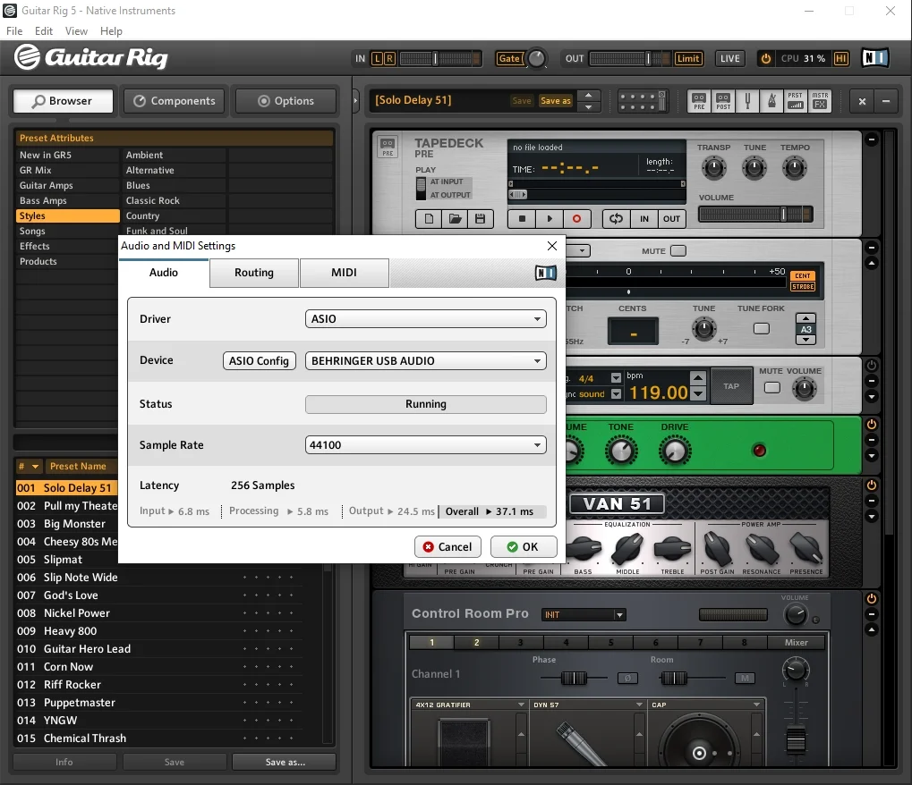This screenshot has width=912, height=785.
Task: Open the Tuner from the toolbar
Action: point(748,101)
